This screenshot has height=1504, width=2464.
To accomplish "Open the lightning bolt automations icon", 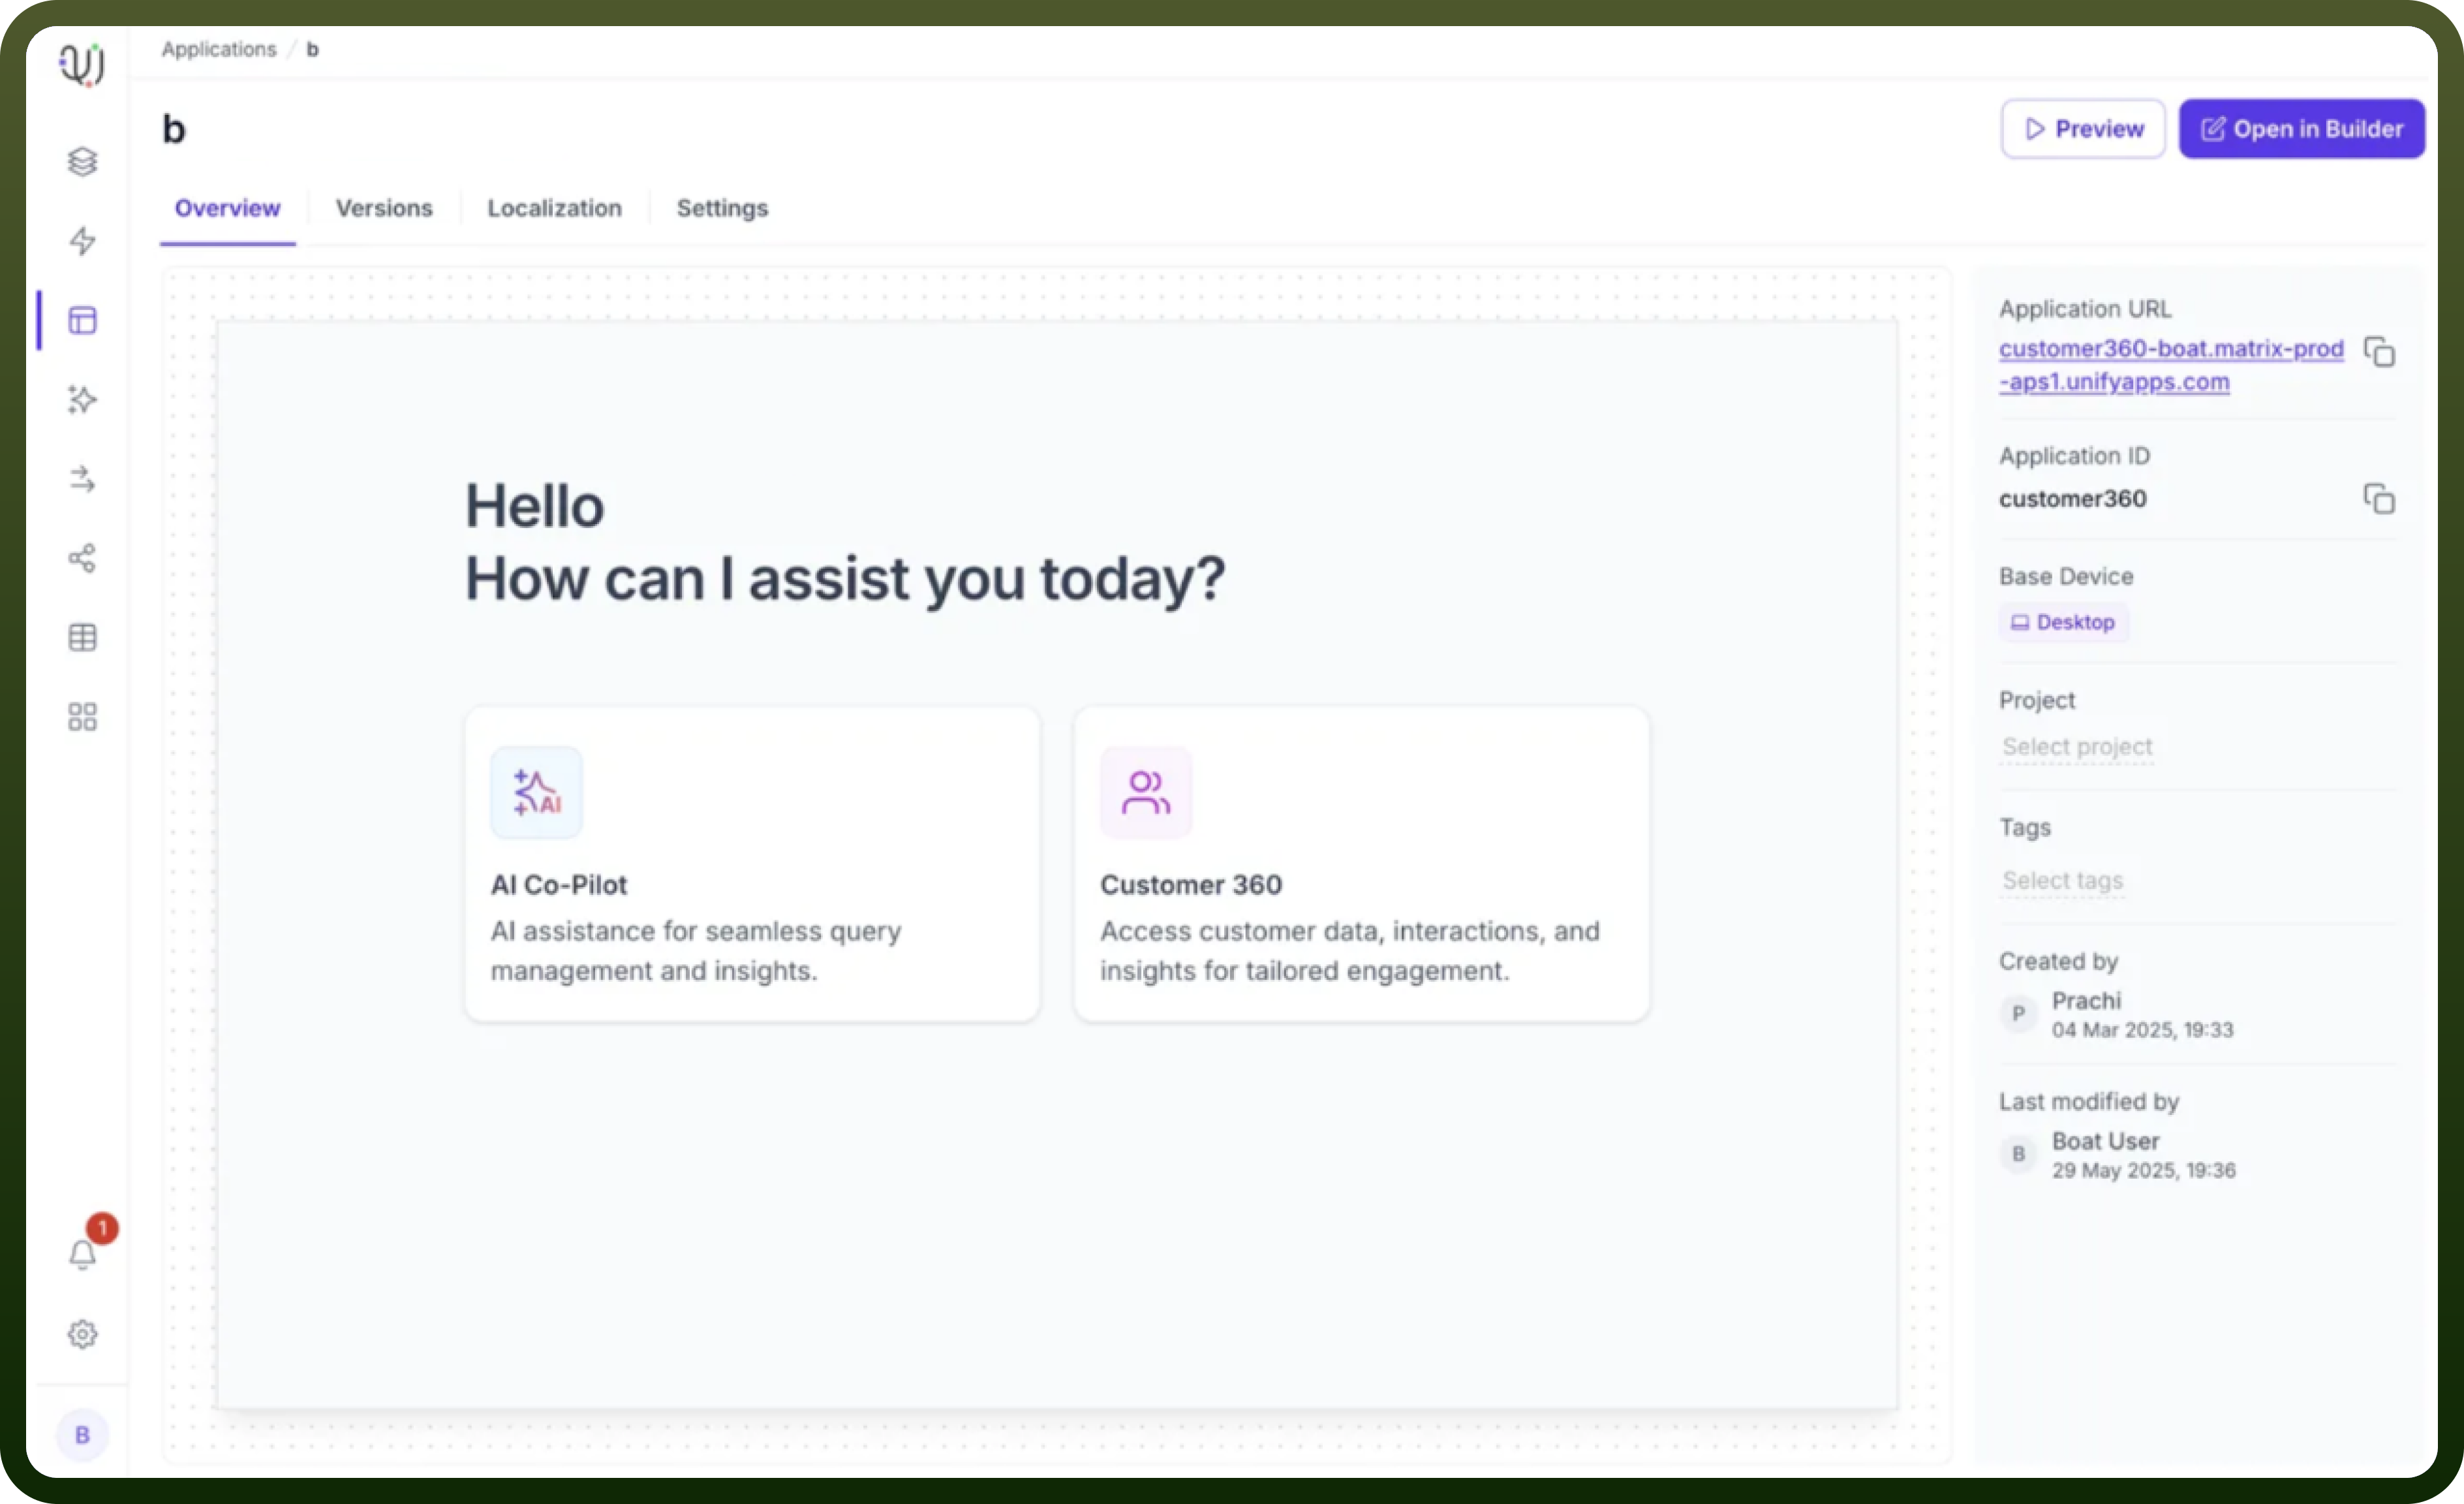I will (82, 241).
